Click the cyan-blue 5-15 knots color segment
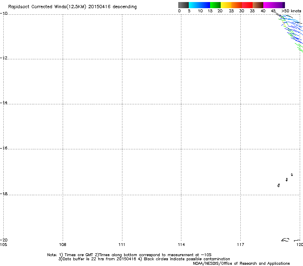Viewport: 303px width, 266px height. (x=199, y=5)
